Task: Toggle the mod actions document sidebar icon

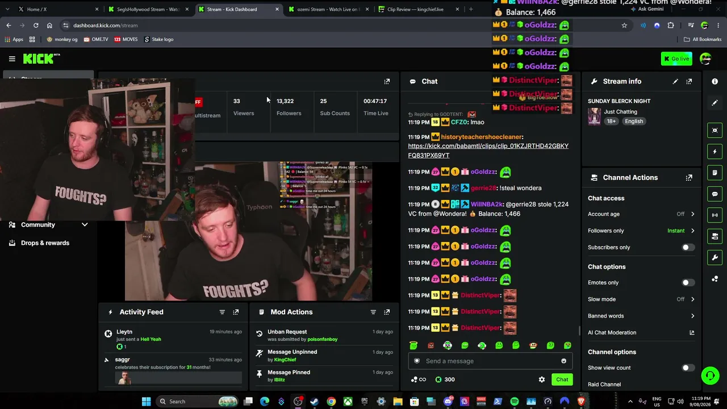Action: [715, 173]
